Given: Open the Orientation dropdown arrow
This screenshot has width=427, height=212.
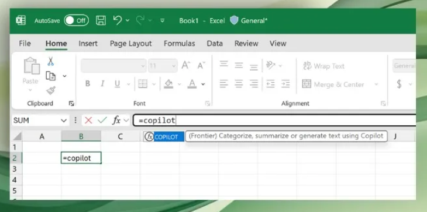Looking at the screenshot, I should pyautogui.click(x=280, y=66).
